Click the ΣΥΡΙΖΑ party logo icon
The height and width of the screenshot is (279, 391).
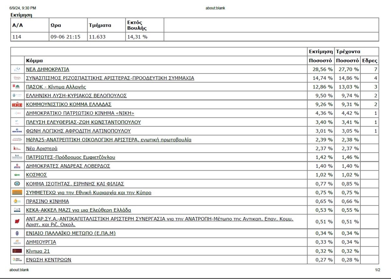[17, 78]
